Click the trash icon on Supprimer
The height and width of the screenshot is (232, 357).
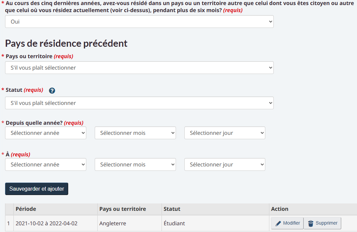coord(311,223)
